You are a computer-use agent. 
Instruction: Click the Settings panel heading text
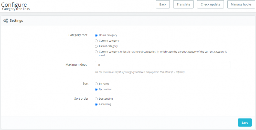[x=16, y=21]
